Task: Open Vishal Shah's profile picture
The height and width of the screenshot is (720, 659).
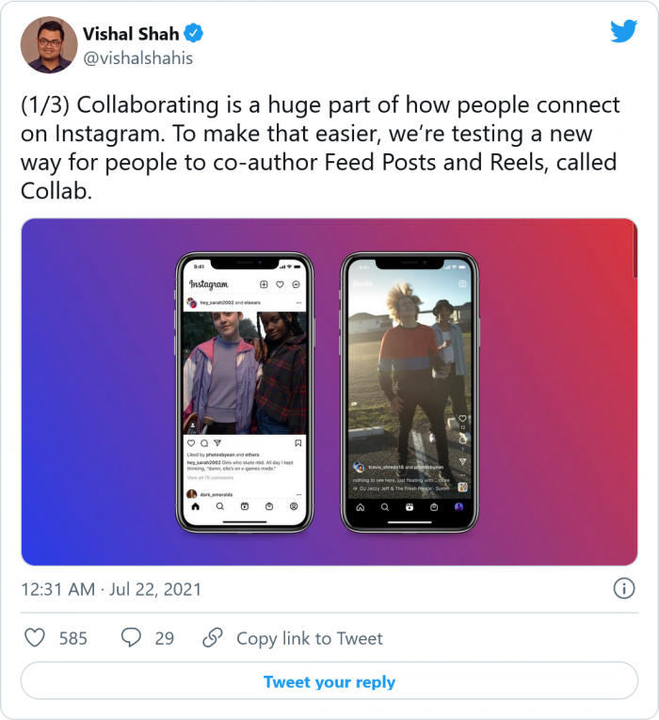Action: 48,44
